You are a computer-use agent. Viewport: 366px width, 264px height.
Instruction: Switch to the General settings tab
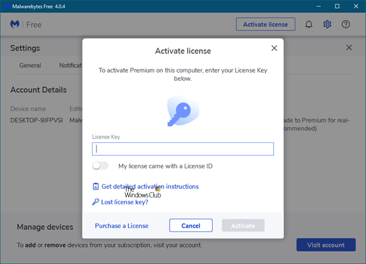pos(30,65)
